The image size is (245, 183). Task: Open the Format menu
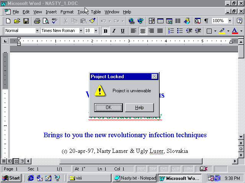[67, 12]
